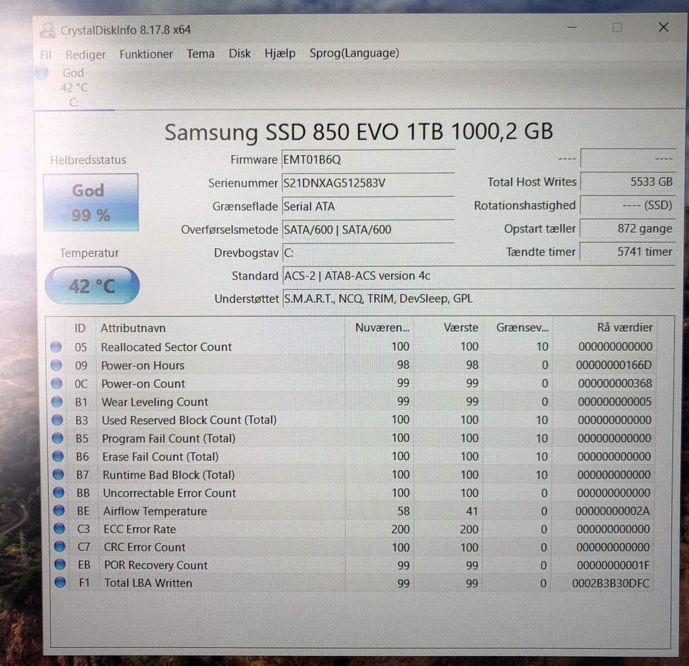Click status dot for Program Fail Count

pyautogui.click(x=57, y=438)
